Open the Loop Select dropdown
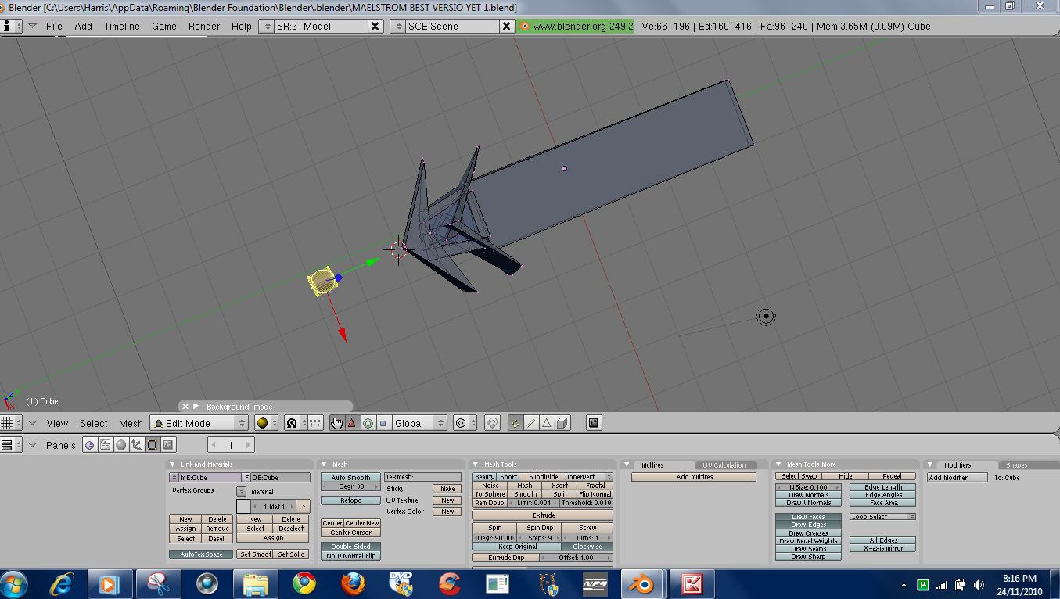The image size is (1060, 599). 882,517
